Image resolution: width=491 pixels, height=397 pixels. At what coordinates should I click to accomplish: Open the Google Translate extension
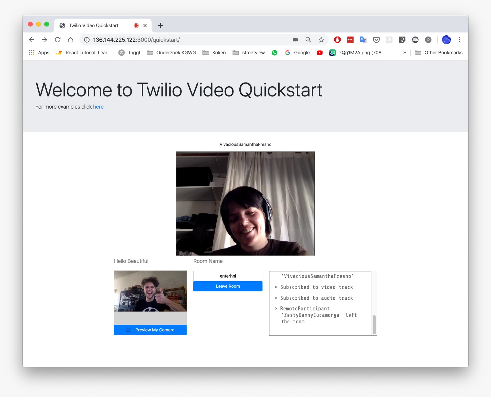(363, 40)
